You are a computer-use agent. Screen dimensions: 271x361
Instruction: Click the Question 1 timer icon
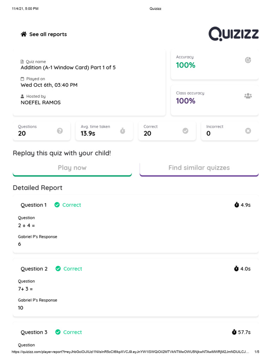[x=236, y=205]
